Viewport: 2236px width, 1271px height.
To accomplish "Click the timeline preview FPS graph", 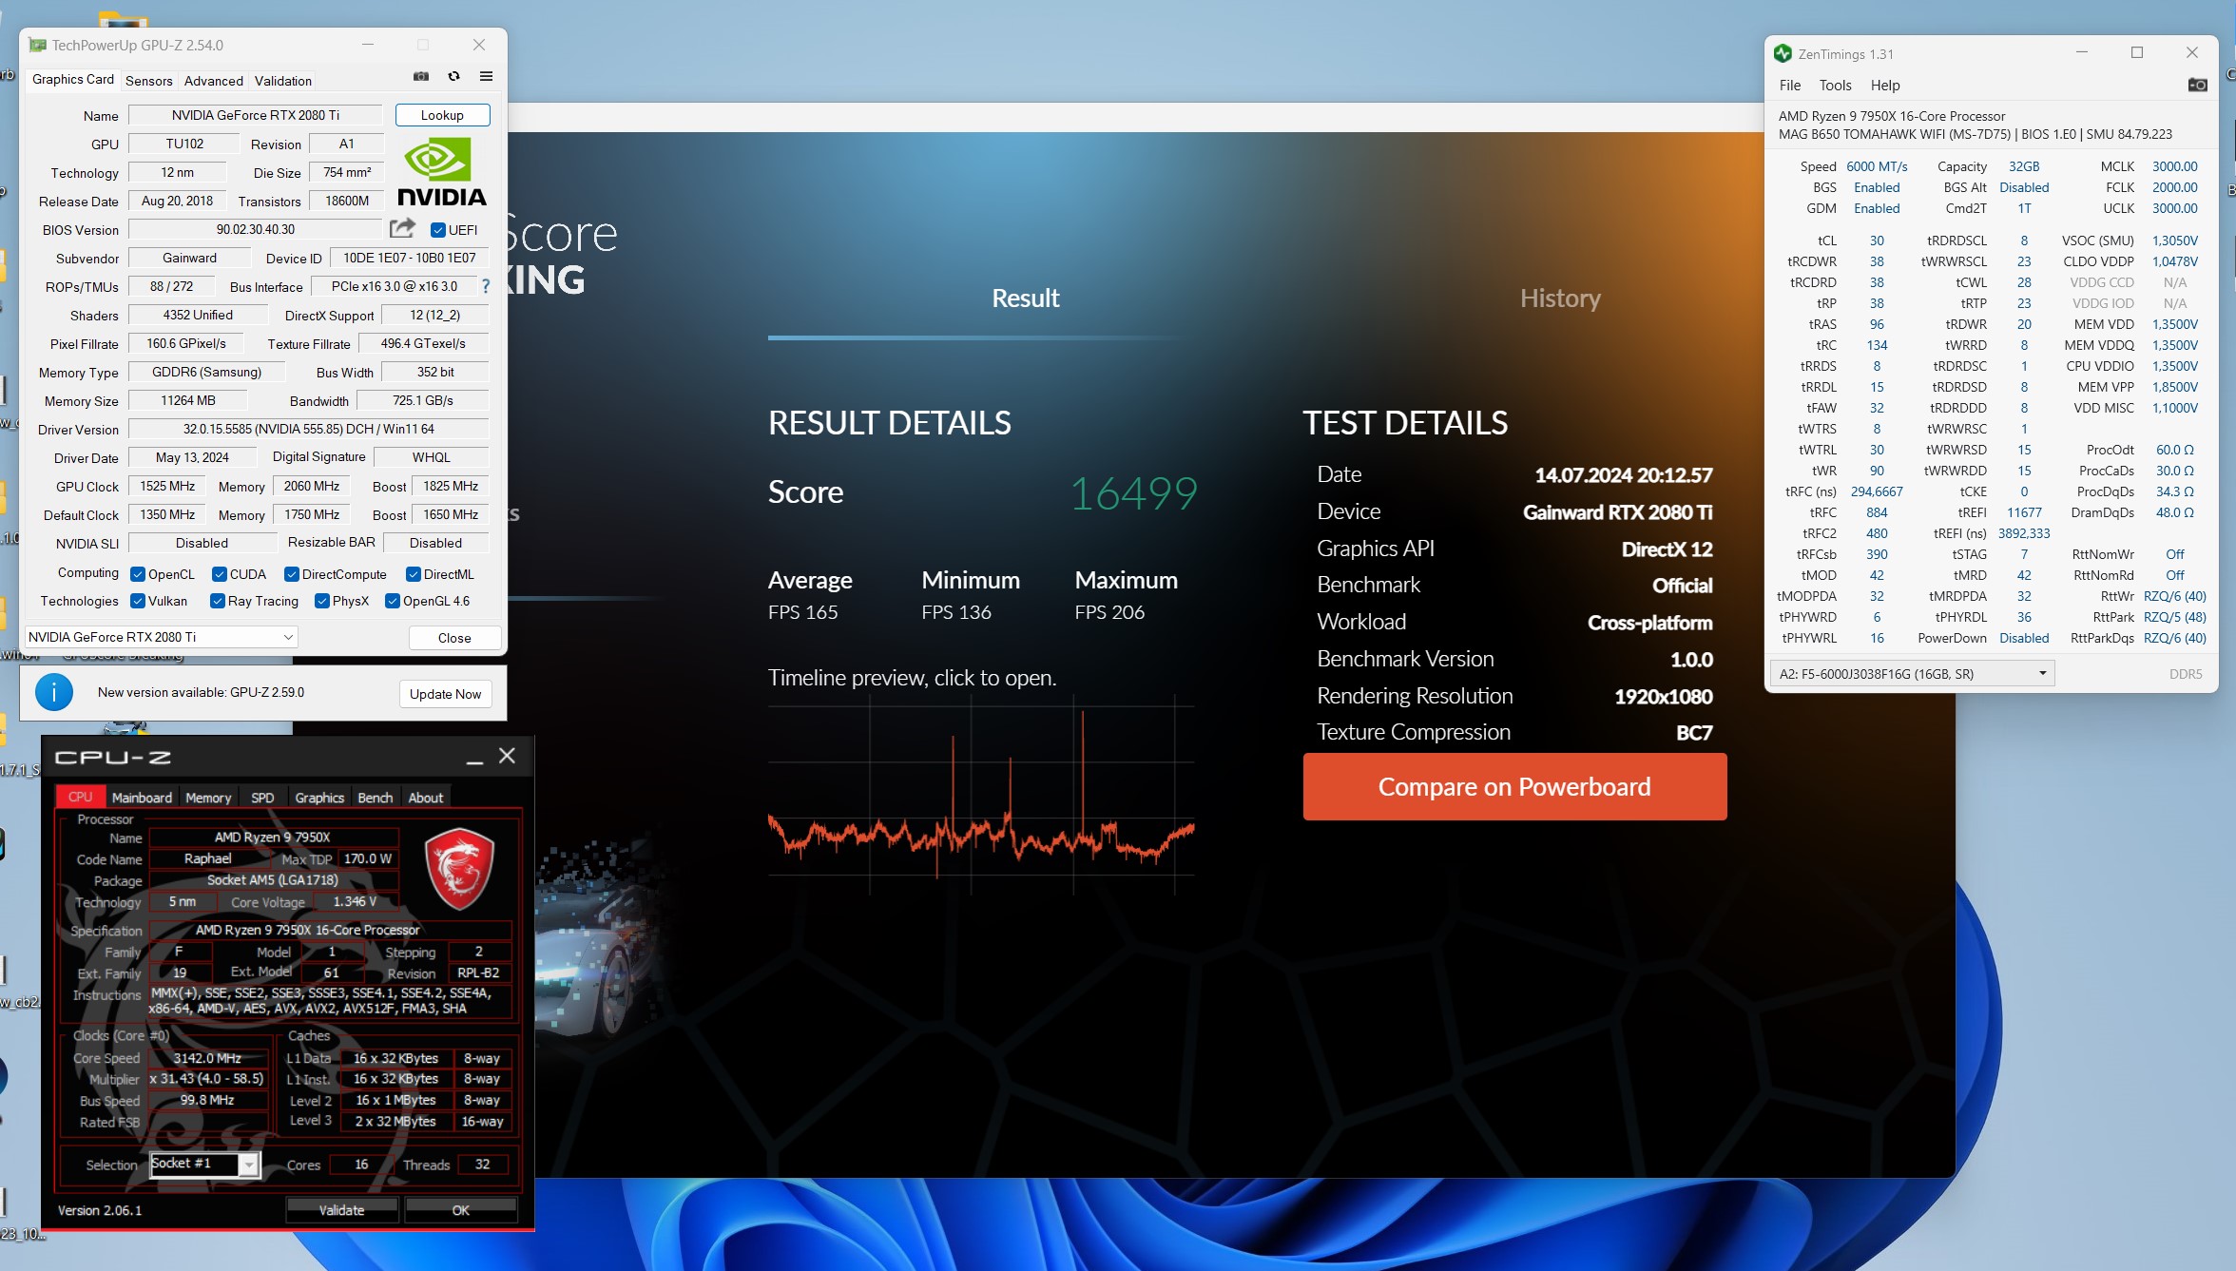I will click(980, 795).
